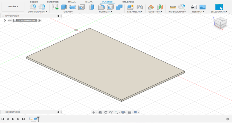Select the Offset Plane tool

coord(151,7)
